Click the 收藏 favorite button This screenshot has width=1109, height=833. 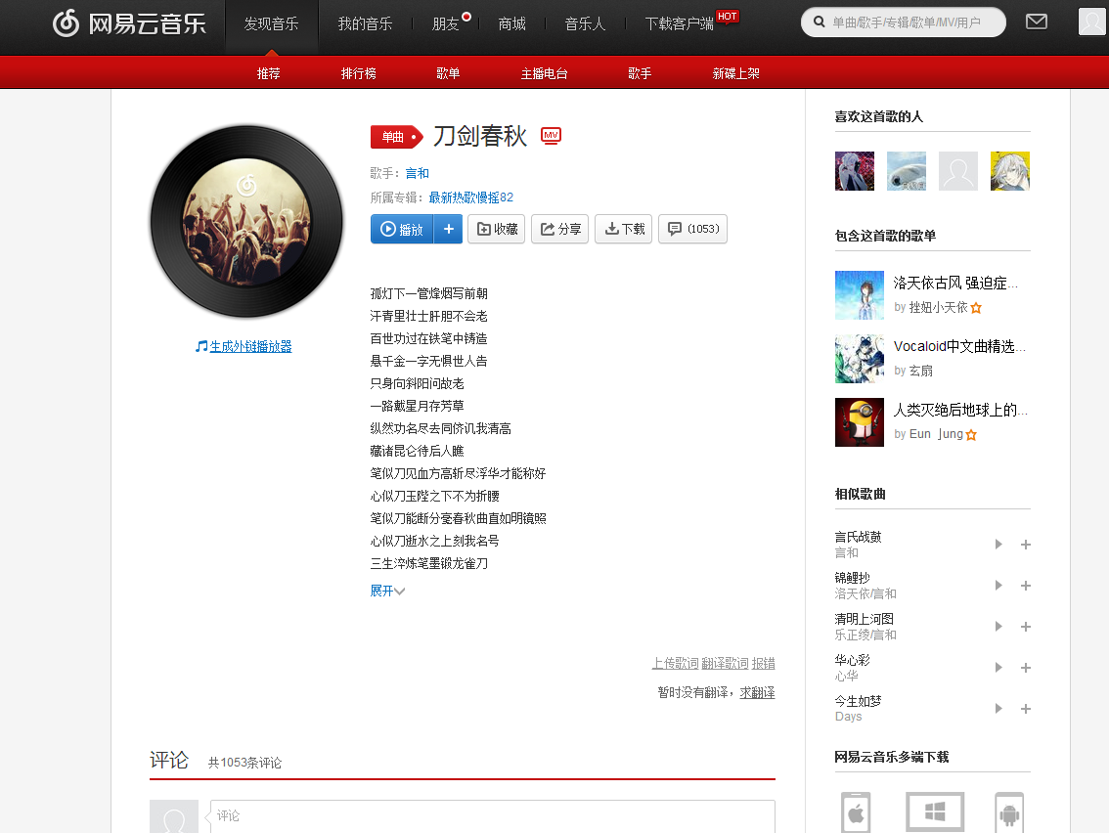[x=497, y=229]
